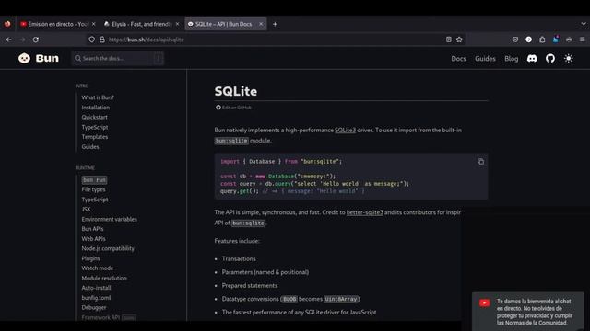
Task: Open File types in the sidebar
Action: tap(93, 189)
